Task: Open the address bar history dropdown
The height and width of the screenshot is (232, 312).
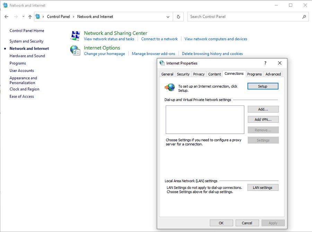Action: point(168,17)
